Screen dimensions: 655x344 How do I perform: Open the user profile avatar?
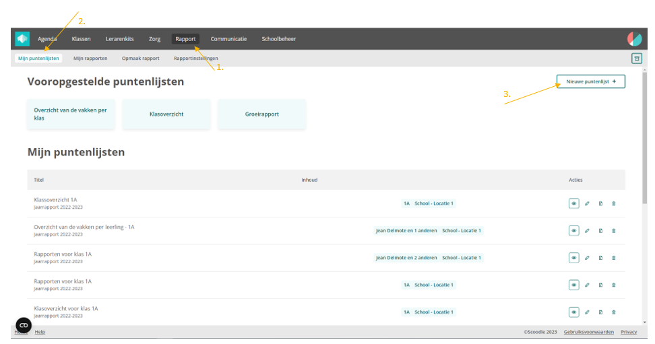point(633,39)
